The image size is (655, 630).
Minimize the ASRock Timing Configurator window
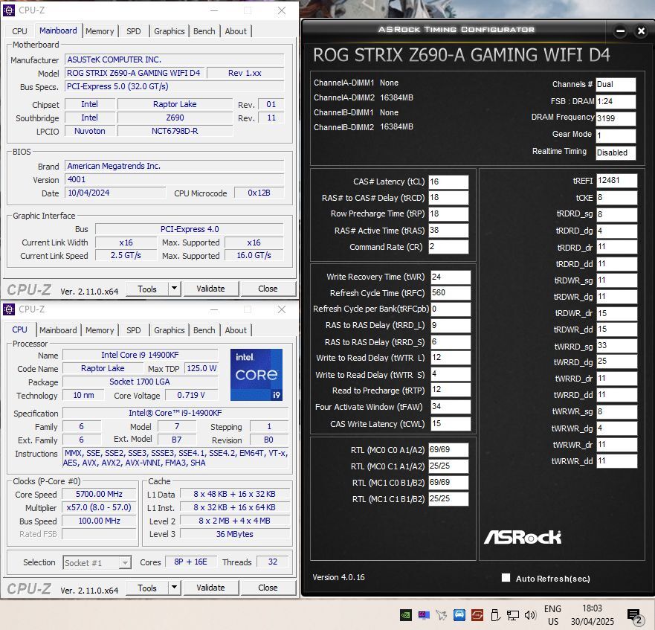pos(620,31)
